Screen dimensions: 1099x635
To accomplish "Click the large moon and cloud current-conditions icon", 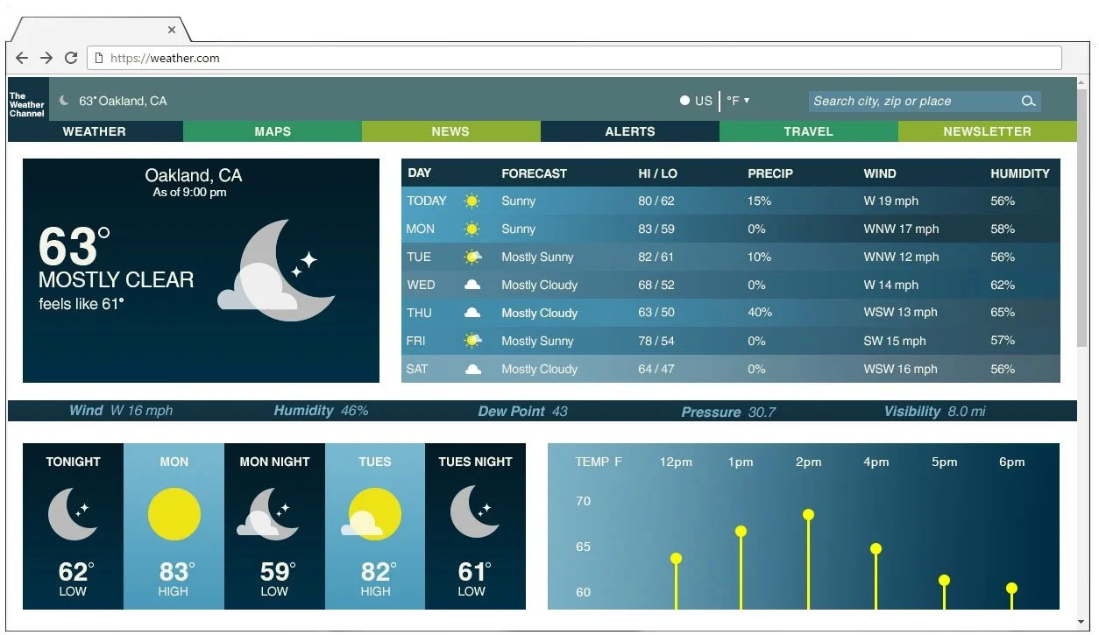I will pos(276,271).
